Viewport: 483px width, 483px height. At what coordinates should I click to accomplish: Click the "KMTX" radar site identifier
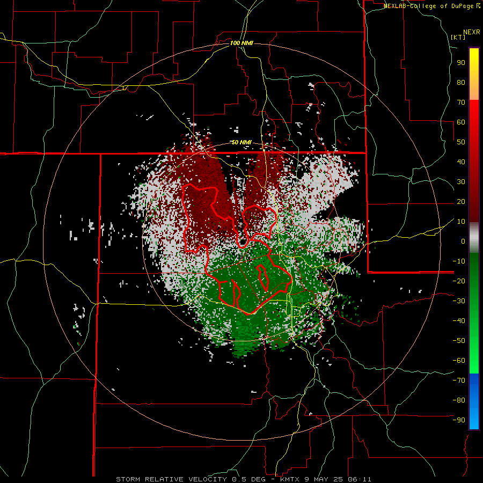click(x=291, y=479)
